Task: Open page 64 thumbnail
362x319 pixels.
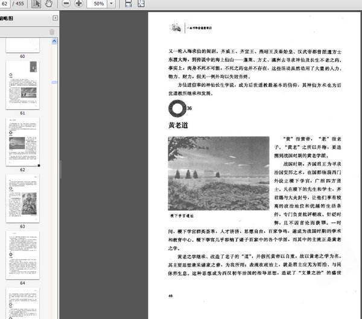Action: pyautogui.click(x=23, y=255)
